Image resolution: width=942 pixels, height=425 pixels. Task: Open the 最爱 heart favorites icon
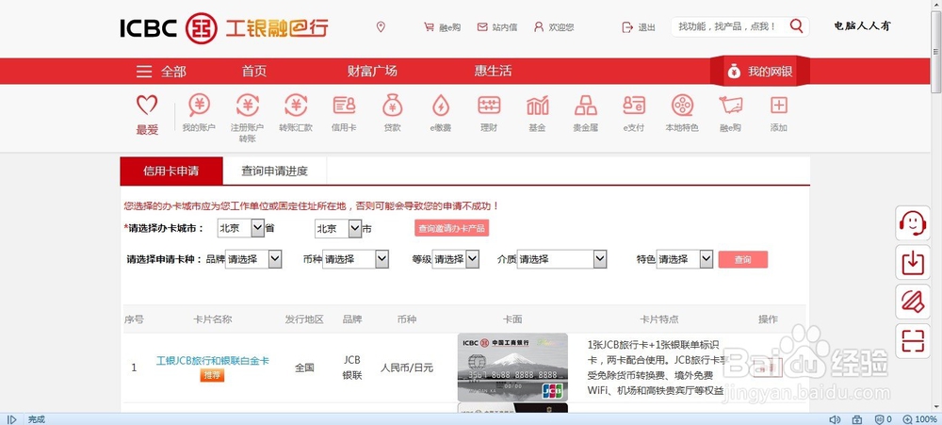(x=147, y=106)
